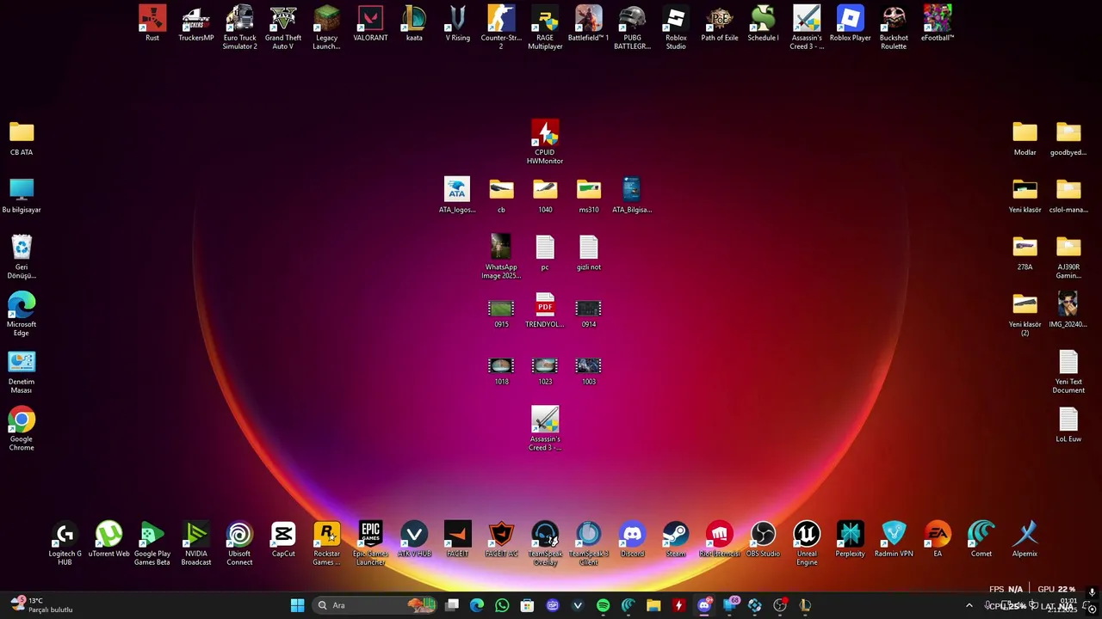Screen dimensions: 1102x619
Task: Select Google Play Games Beta icon
Action: (x=152, y=543)
